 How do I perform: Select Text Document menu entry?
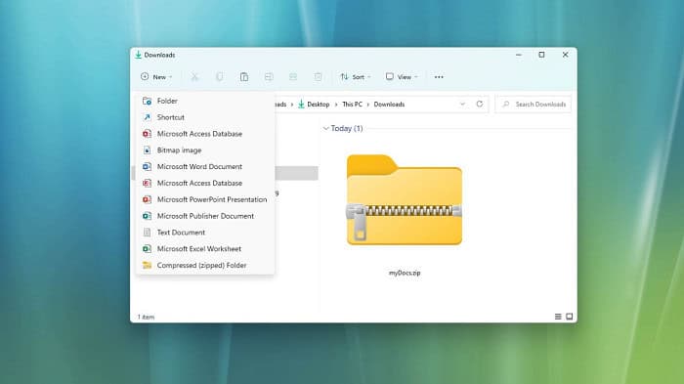(x=205, y=233)
